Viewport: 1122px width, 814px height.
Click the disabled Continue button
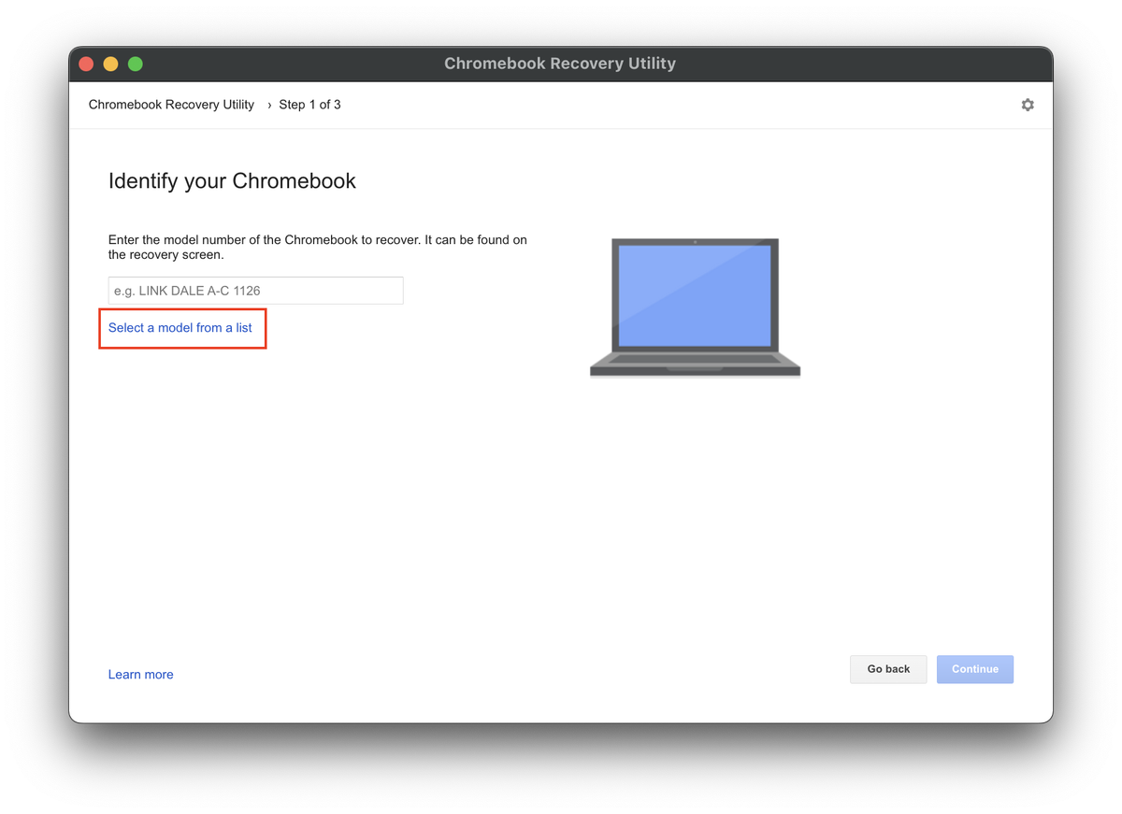click(x=974, y=669)
